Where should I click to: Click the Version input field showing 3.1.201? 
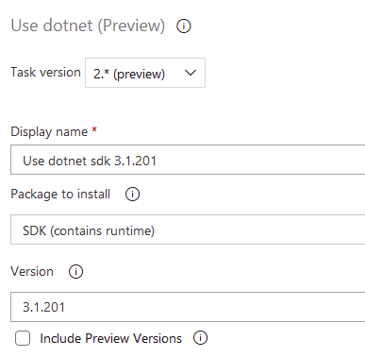point(188,307)
